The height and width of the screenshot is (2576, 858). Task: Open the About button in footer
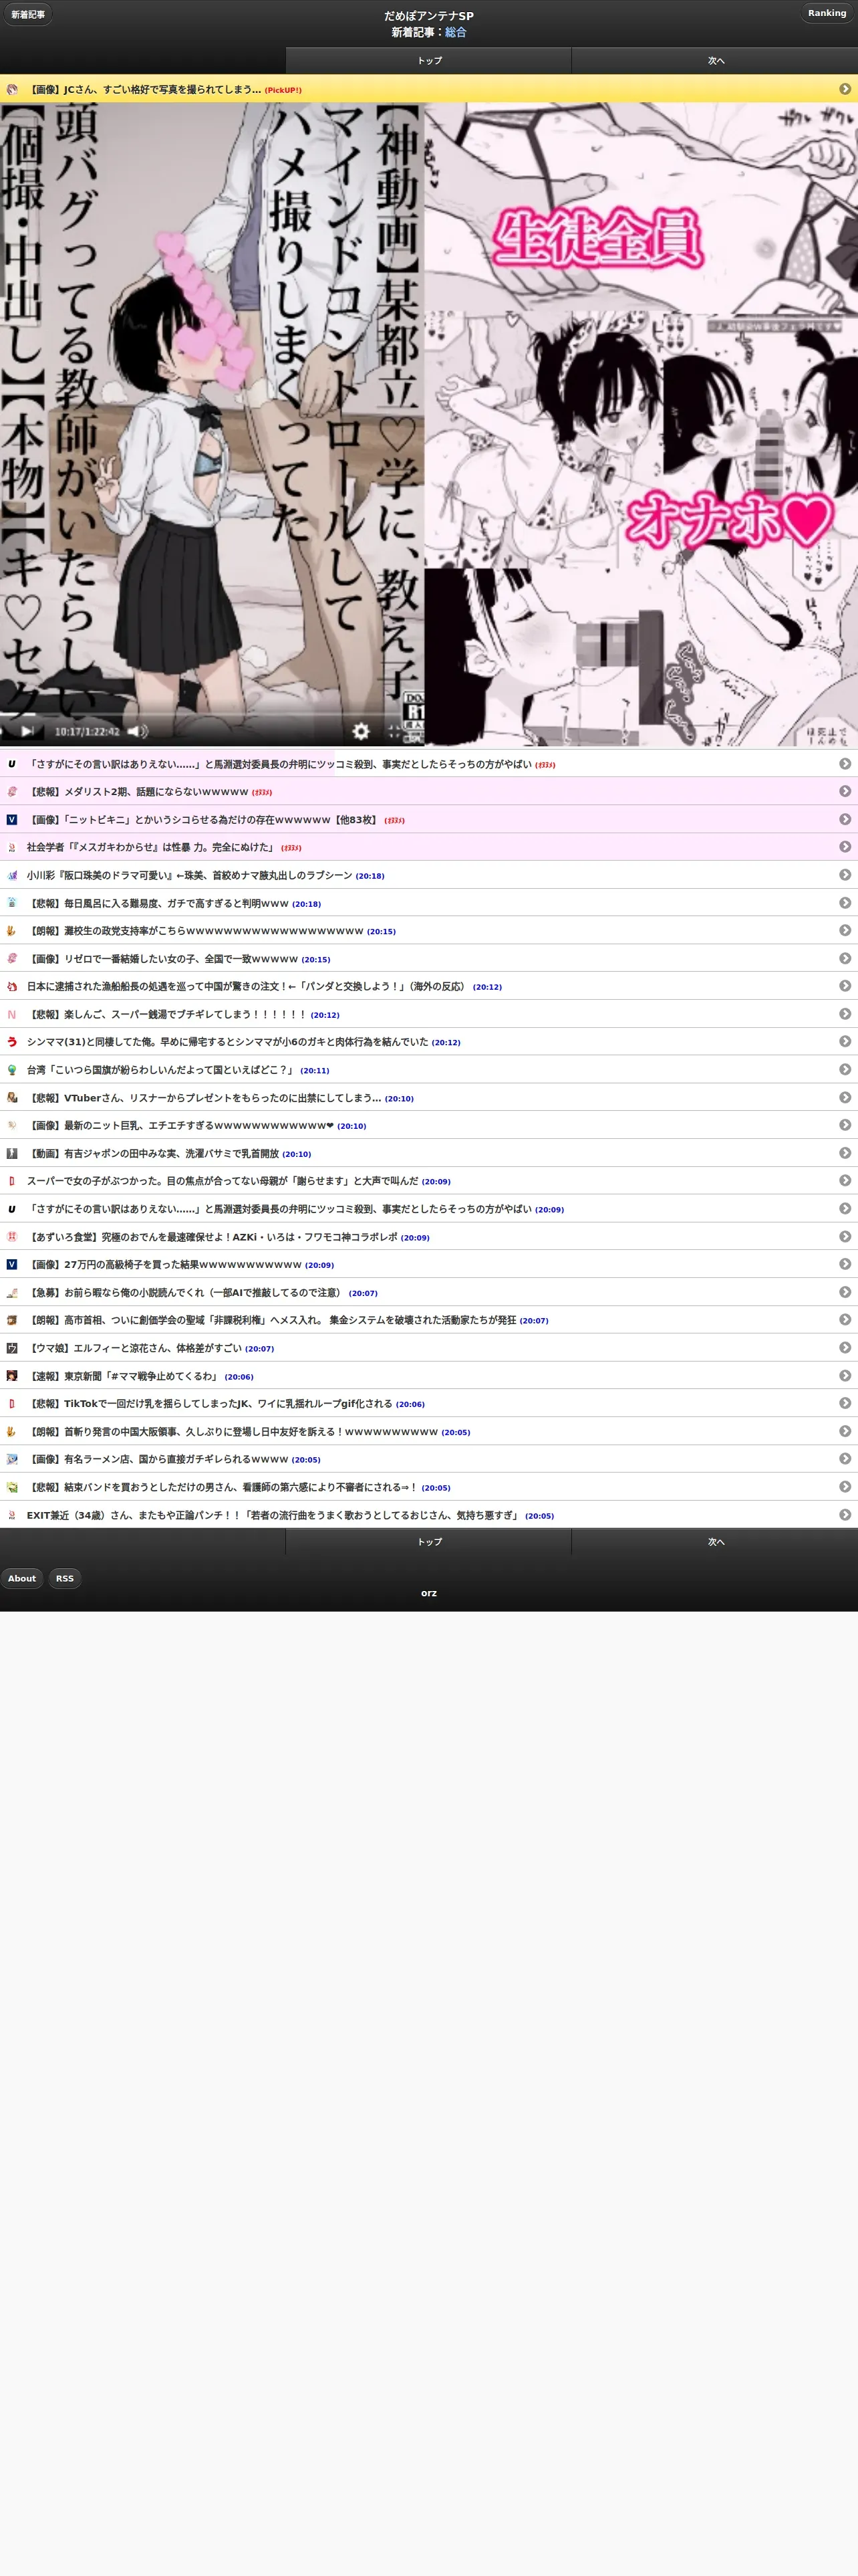22,1578
